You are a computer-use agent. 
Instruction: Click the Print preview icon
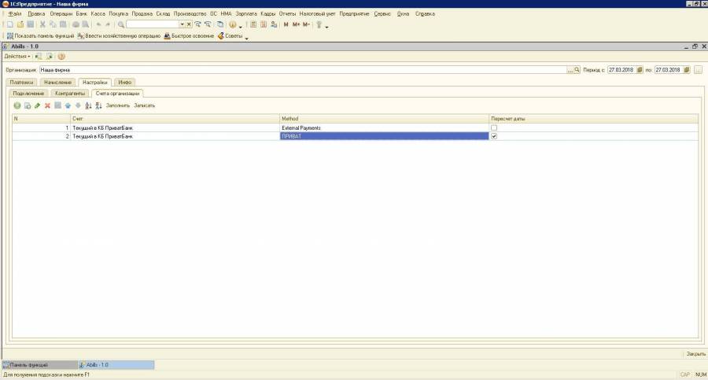tap(85, 24)
